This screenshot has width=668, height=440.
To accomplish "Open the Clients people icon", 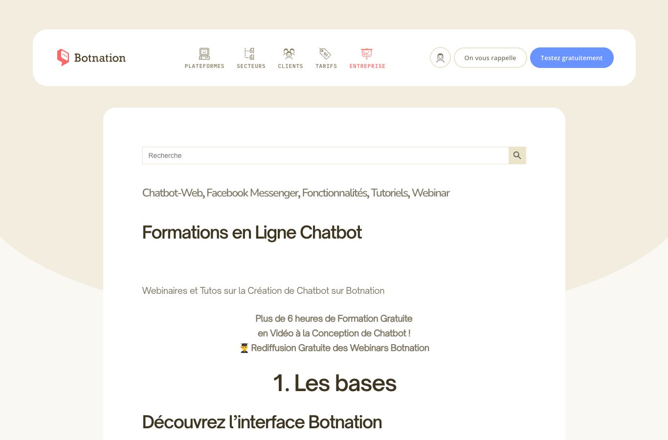I will coord(289,53).
